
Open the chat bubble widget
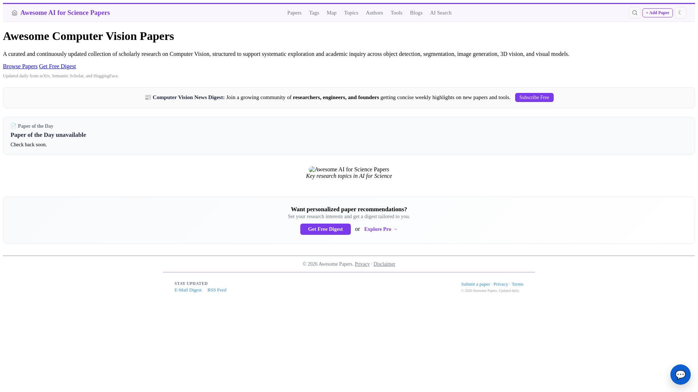tap(681, 375)
